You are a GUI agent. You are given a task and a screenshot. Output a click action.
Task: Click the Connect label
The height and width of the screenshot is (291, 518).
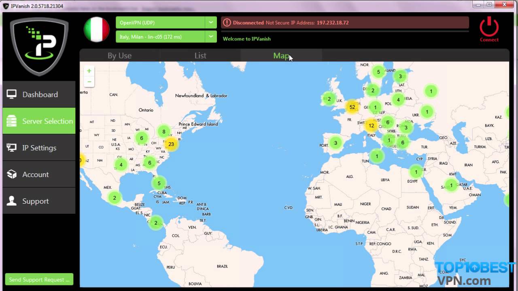point(489,40)
